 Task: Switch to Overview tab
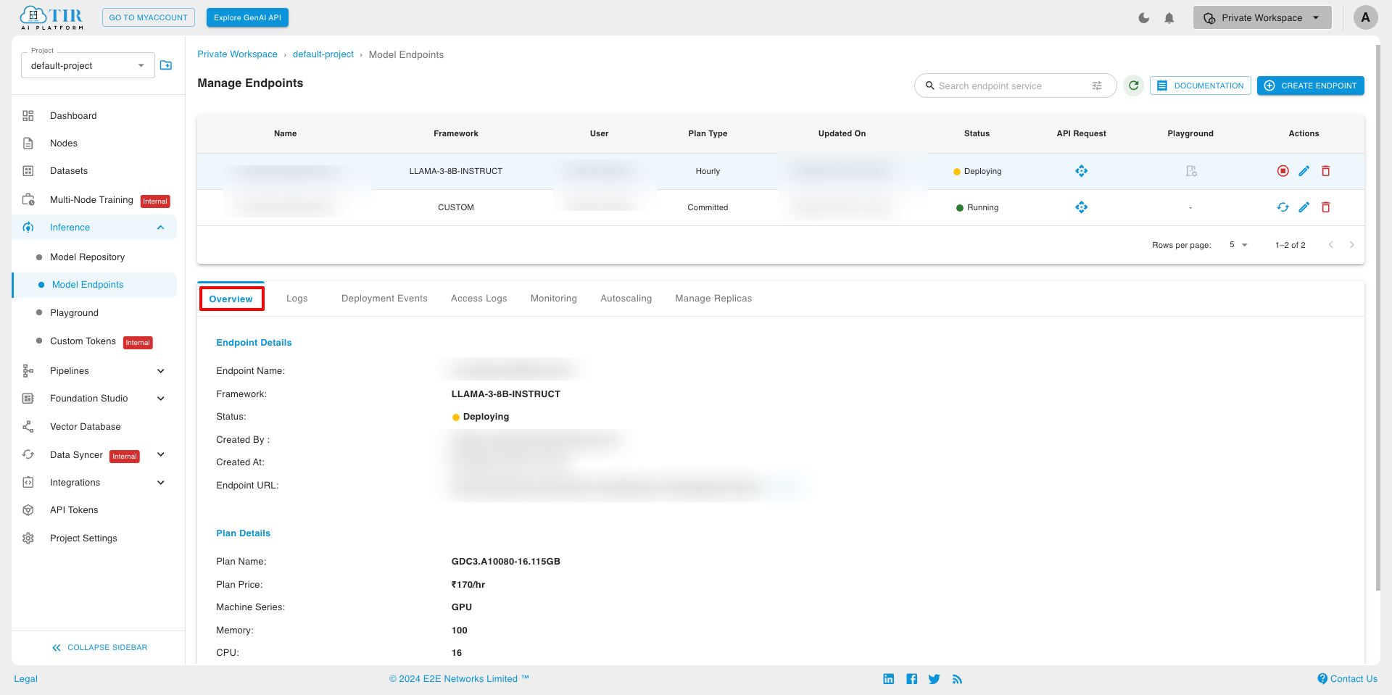(x=231, y=299)
